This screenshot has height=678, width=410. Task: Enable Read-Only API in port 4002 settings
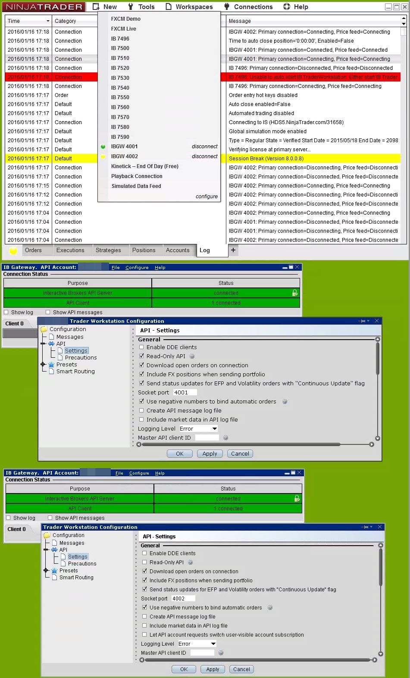[x=144, y=562]
